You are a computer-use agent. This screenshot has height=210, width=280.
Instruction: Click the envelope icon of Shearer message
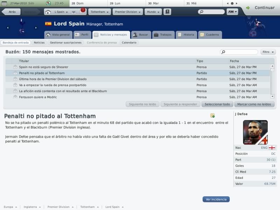15,67
